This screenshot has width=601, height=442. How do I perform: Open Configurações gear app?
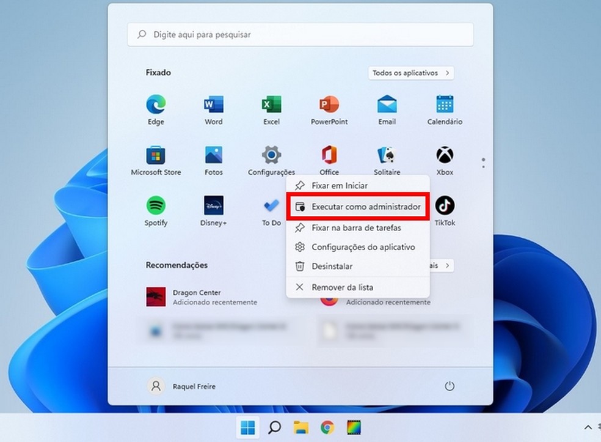271,161
